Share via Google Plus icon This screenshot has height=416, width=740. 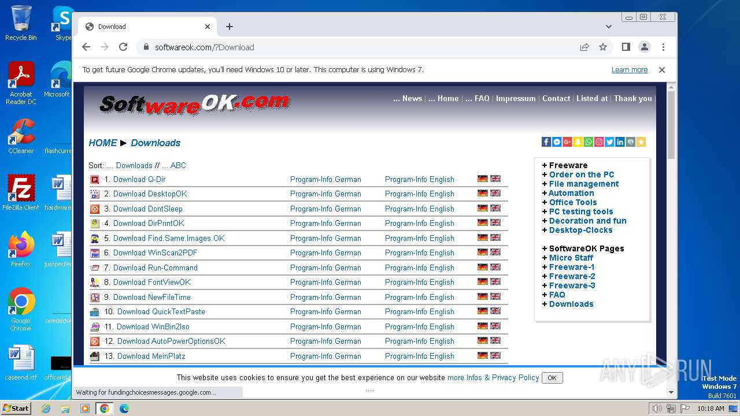coord(567,142)
